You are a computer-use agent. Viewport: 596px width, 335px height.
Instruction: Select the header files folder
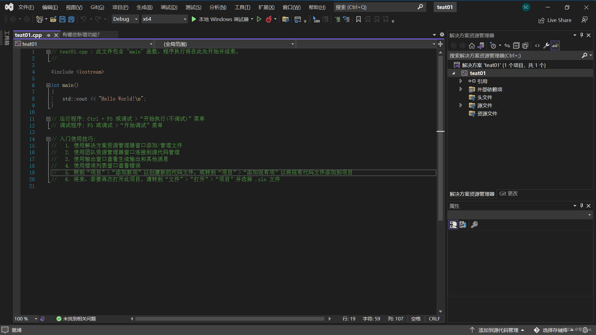(x=485, y=97)
